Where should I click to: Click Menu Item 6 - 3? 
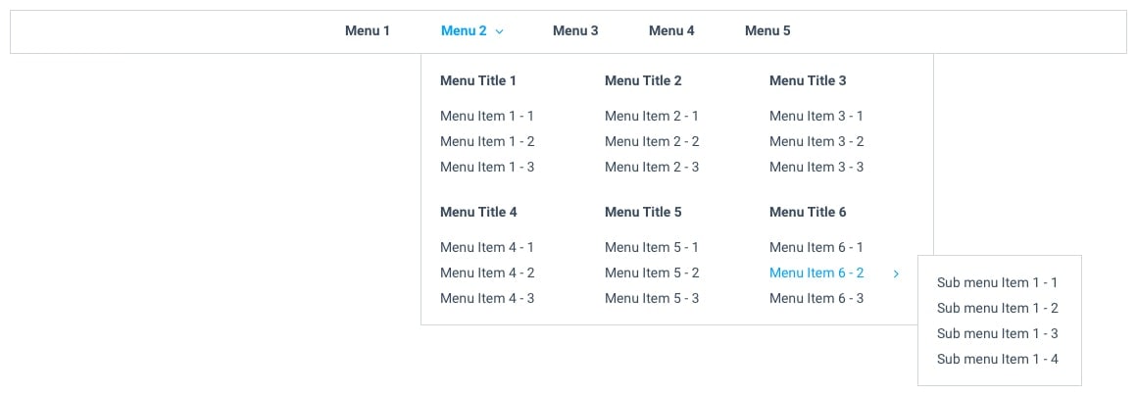click(816, 298)
